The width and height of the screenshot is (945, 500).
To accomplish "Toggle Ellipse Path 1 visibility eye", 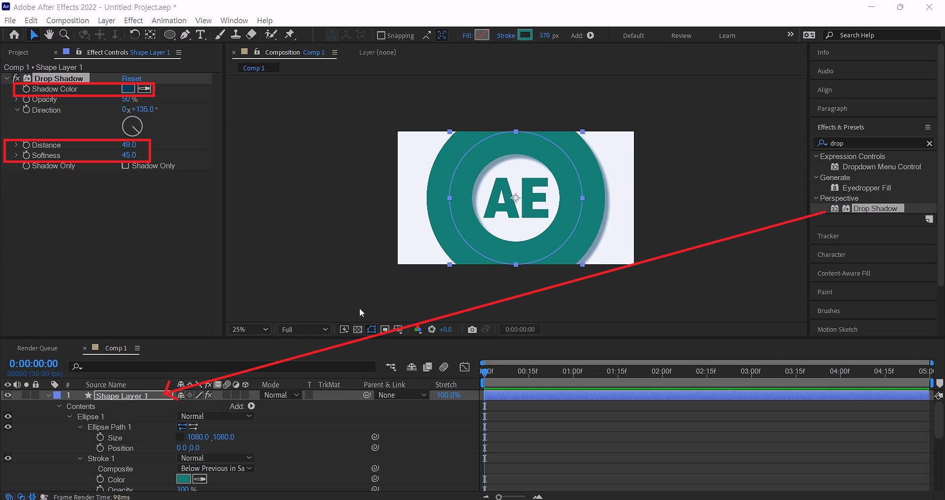I will tap(8, 427).
